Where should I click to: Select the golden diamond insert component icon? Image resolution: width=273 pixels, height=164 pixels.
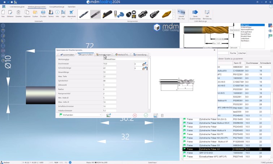(166, 14)
